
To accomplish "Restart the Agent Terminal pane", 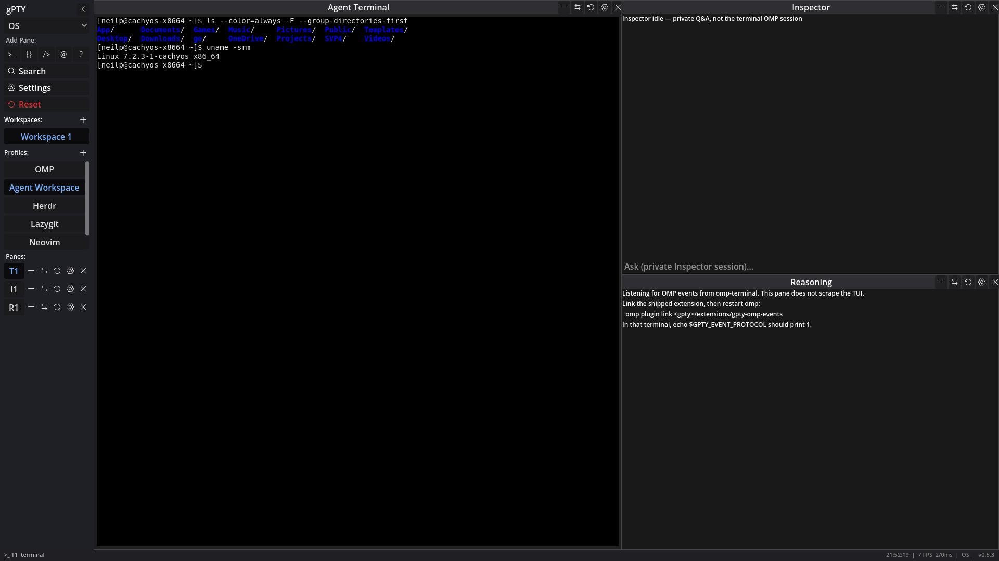I will point(591,7).
